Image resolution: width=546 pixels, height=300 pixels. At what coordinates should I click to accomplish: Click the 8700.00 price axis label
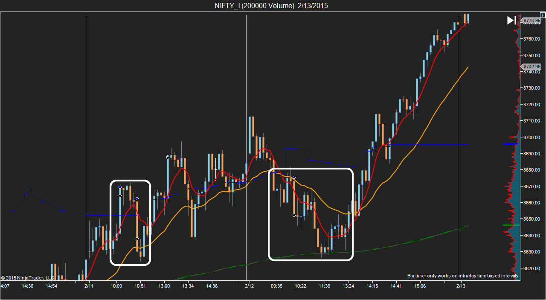point(531,137)
